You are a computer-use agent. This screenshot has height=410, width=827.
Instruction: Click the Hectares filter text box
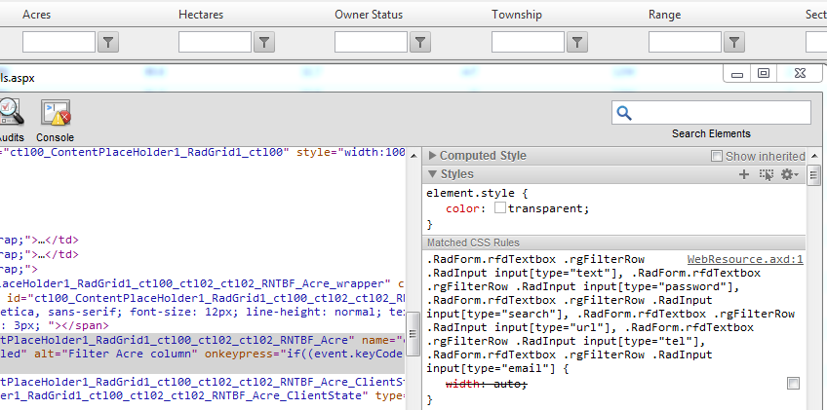point(216,42)
